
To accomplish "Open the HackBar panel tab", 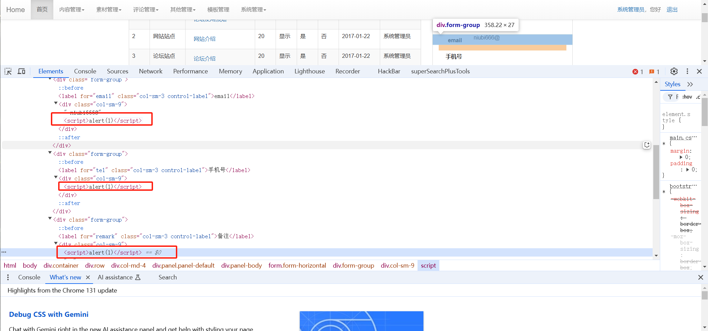I will pos(389,71).
